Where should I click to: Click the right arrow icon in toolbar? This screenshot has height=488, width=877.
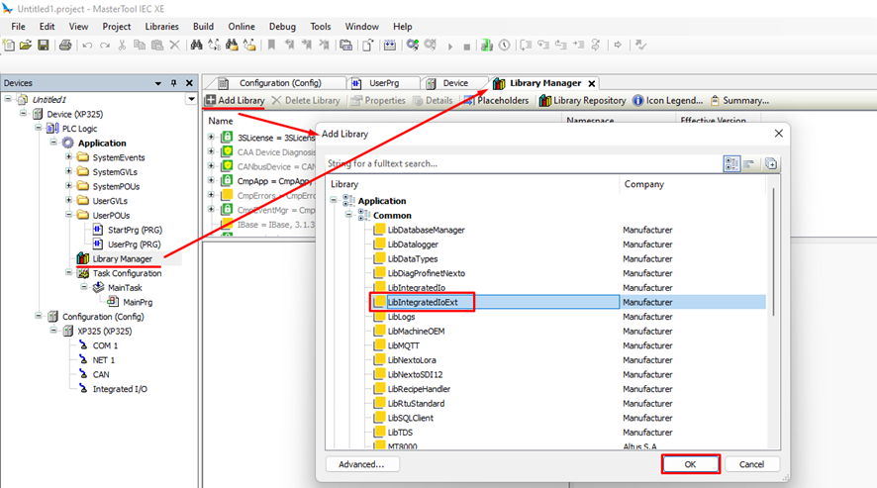pos(618,46)
